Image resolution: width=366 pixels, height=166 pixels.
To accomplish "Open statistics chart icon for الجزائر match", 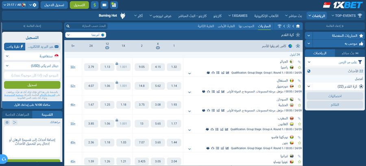I will coord(227,73).
